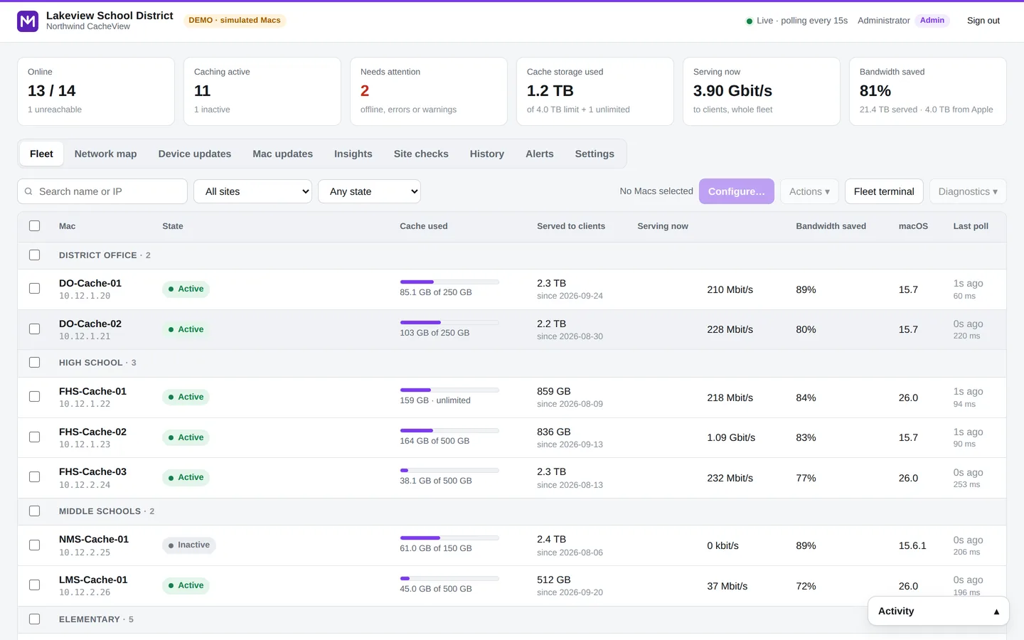Tick the LMS-Cache-01 row checkbox
The width and height of the screenshot is (1024, 640).
pyautogui.click(x=34, y=585)
